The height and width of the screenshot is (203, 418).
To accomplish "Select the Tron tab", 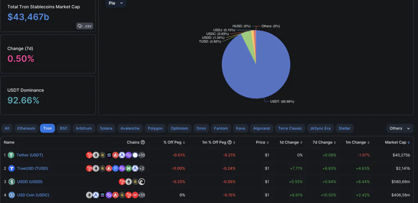I will (x=47, y=128).
